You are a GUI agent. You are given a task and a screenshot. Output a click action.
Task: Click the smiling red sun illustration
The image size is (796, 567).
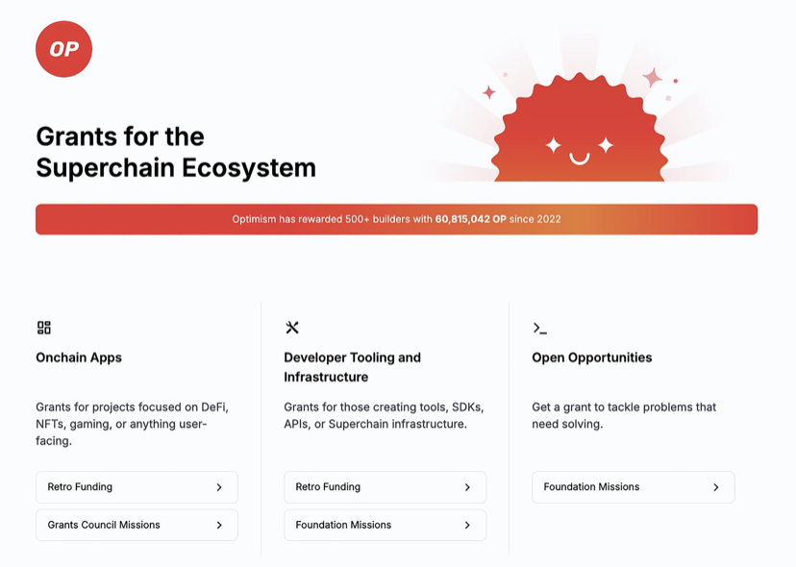tap(580, 128)
